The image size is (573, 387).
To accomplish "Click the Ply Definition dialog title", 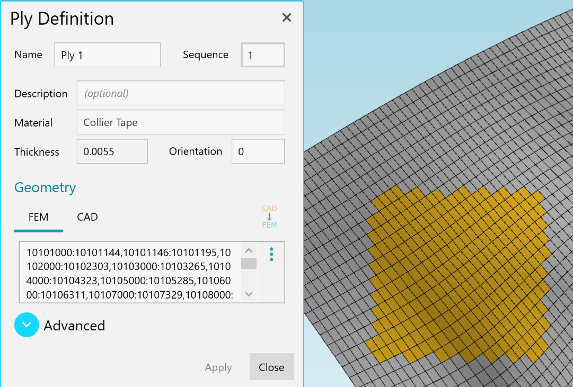I will (x=62, y=19).
